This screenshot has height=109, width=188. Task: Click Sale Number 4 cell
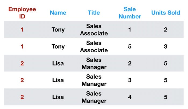[x=130, y=97]
